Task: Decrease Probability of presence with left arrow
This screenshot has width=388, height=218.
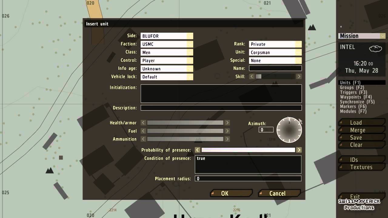Action: [x=198, y=150]
